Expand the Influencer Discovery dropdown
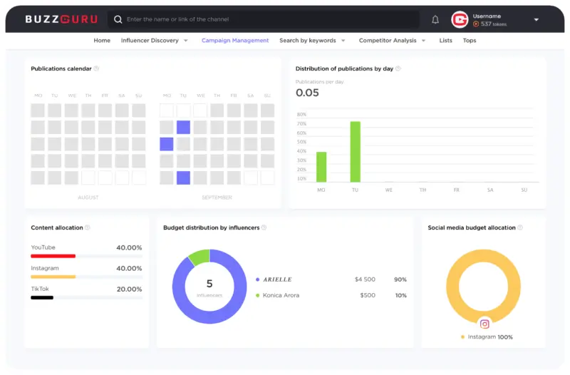The image size is (570, 375). click(186, 41)
